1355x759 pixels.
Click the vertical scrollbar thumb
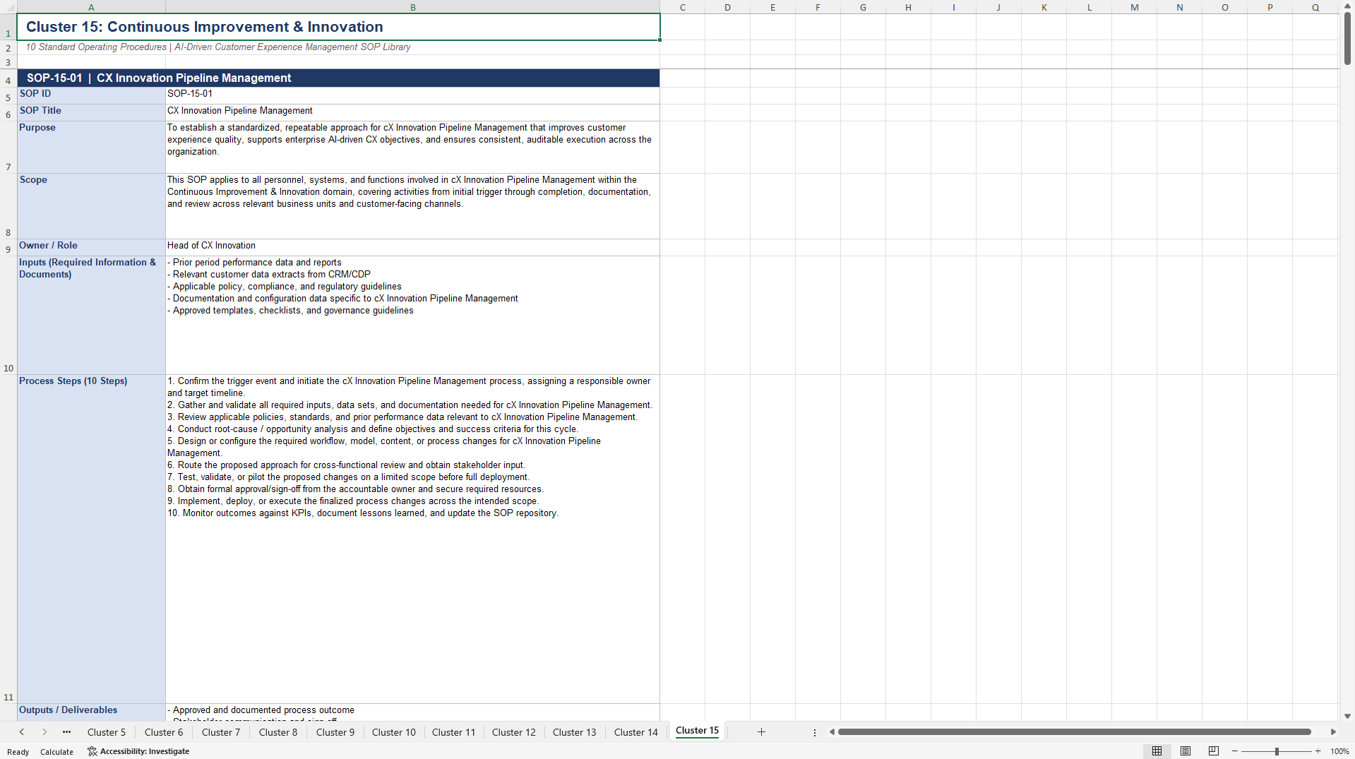click(1347, 40)
